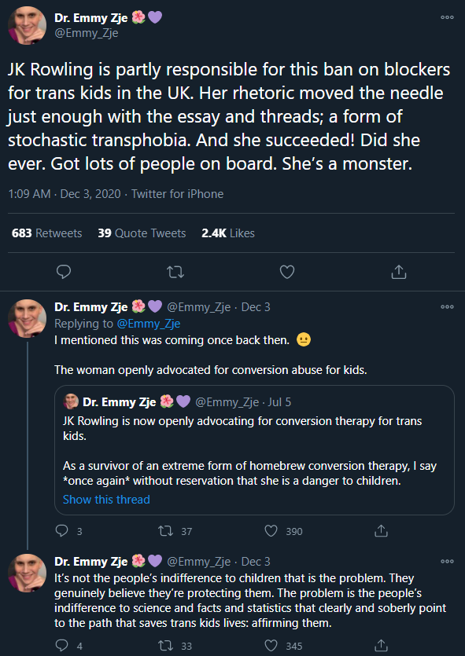Image resolution: width=465 pixels, height=656 pixels.
Task: Retweet the main JK Rowling tweet
Action: [x=175, y=273]
